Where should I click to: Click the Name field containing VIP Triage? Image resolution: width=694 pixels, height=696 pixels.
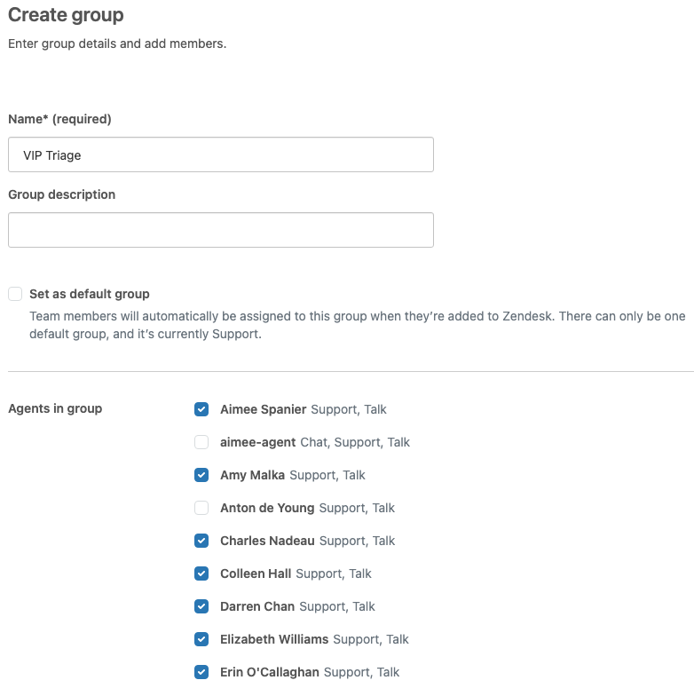point(220,154)
